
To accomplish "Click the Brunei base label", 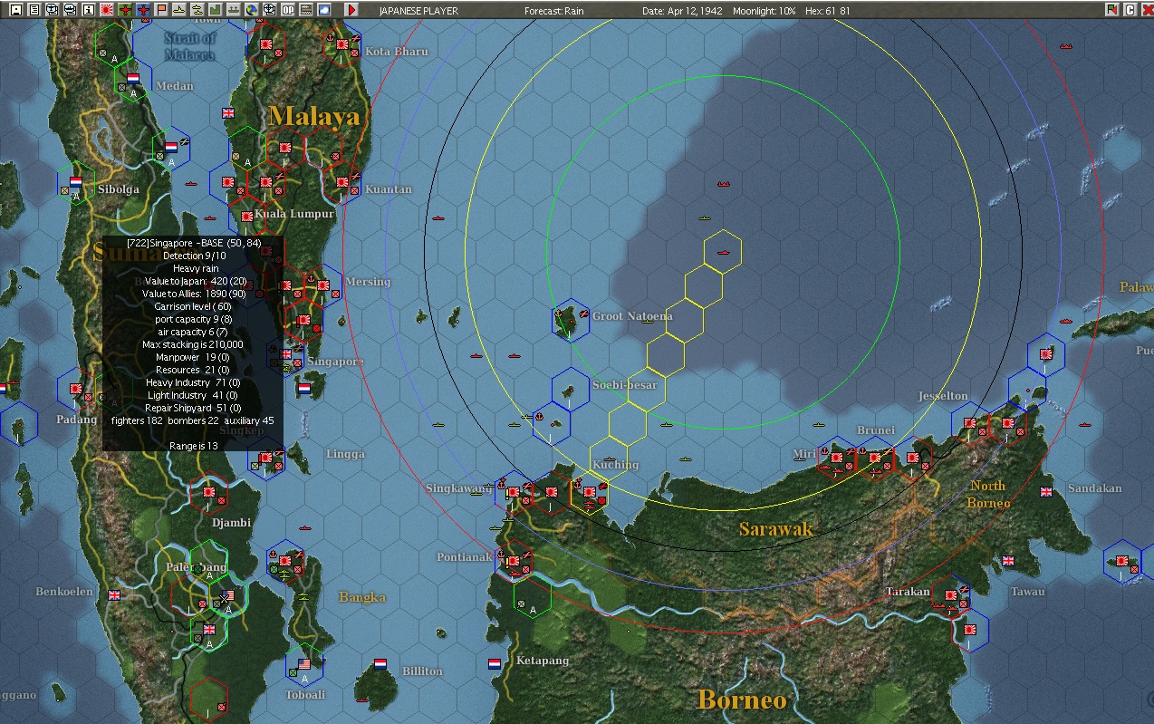I will click(875, 430).
